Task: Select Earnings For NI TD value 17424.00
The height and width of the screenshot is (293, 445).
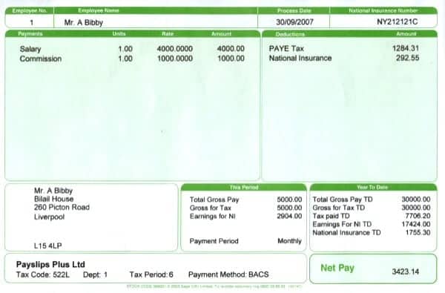Action: (416, 224)
